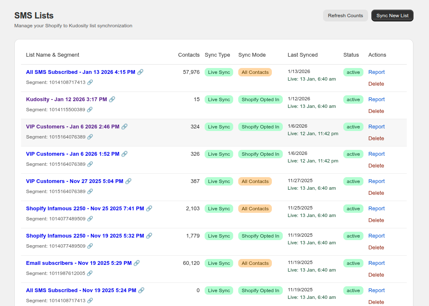The image size is (429, 306).
Task: Click the Contacts column header
Action: point(189,55)
